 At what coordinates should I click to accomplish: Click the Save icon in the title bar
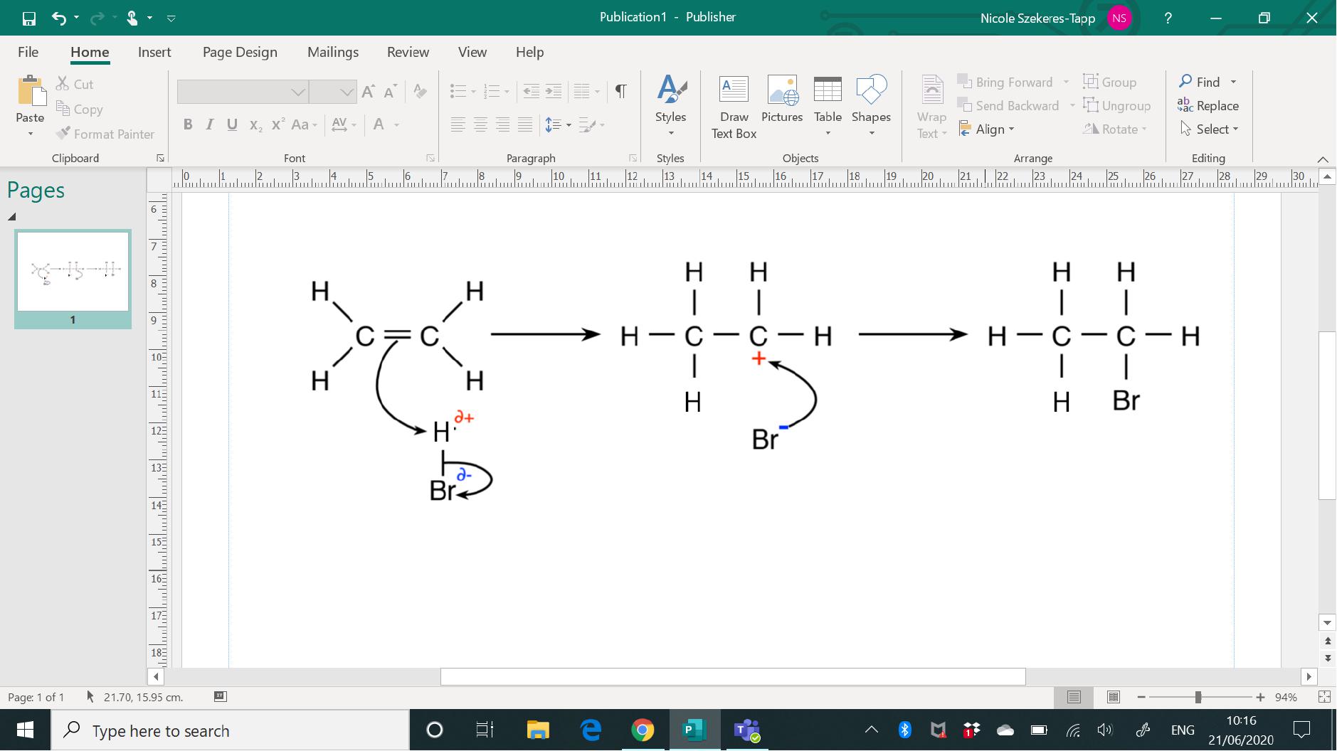tap(29, 18)
